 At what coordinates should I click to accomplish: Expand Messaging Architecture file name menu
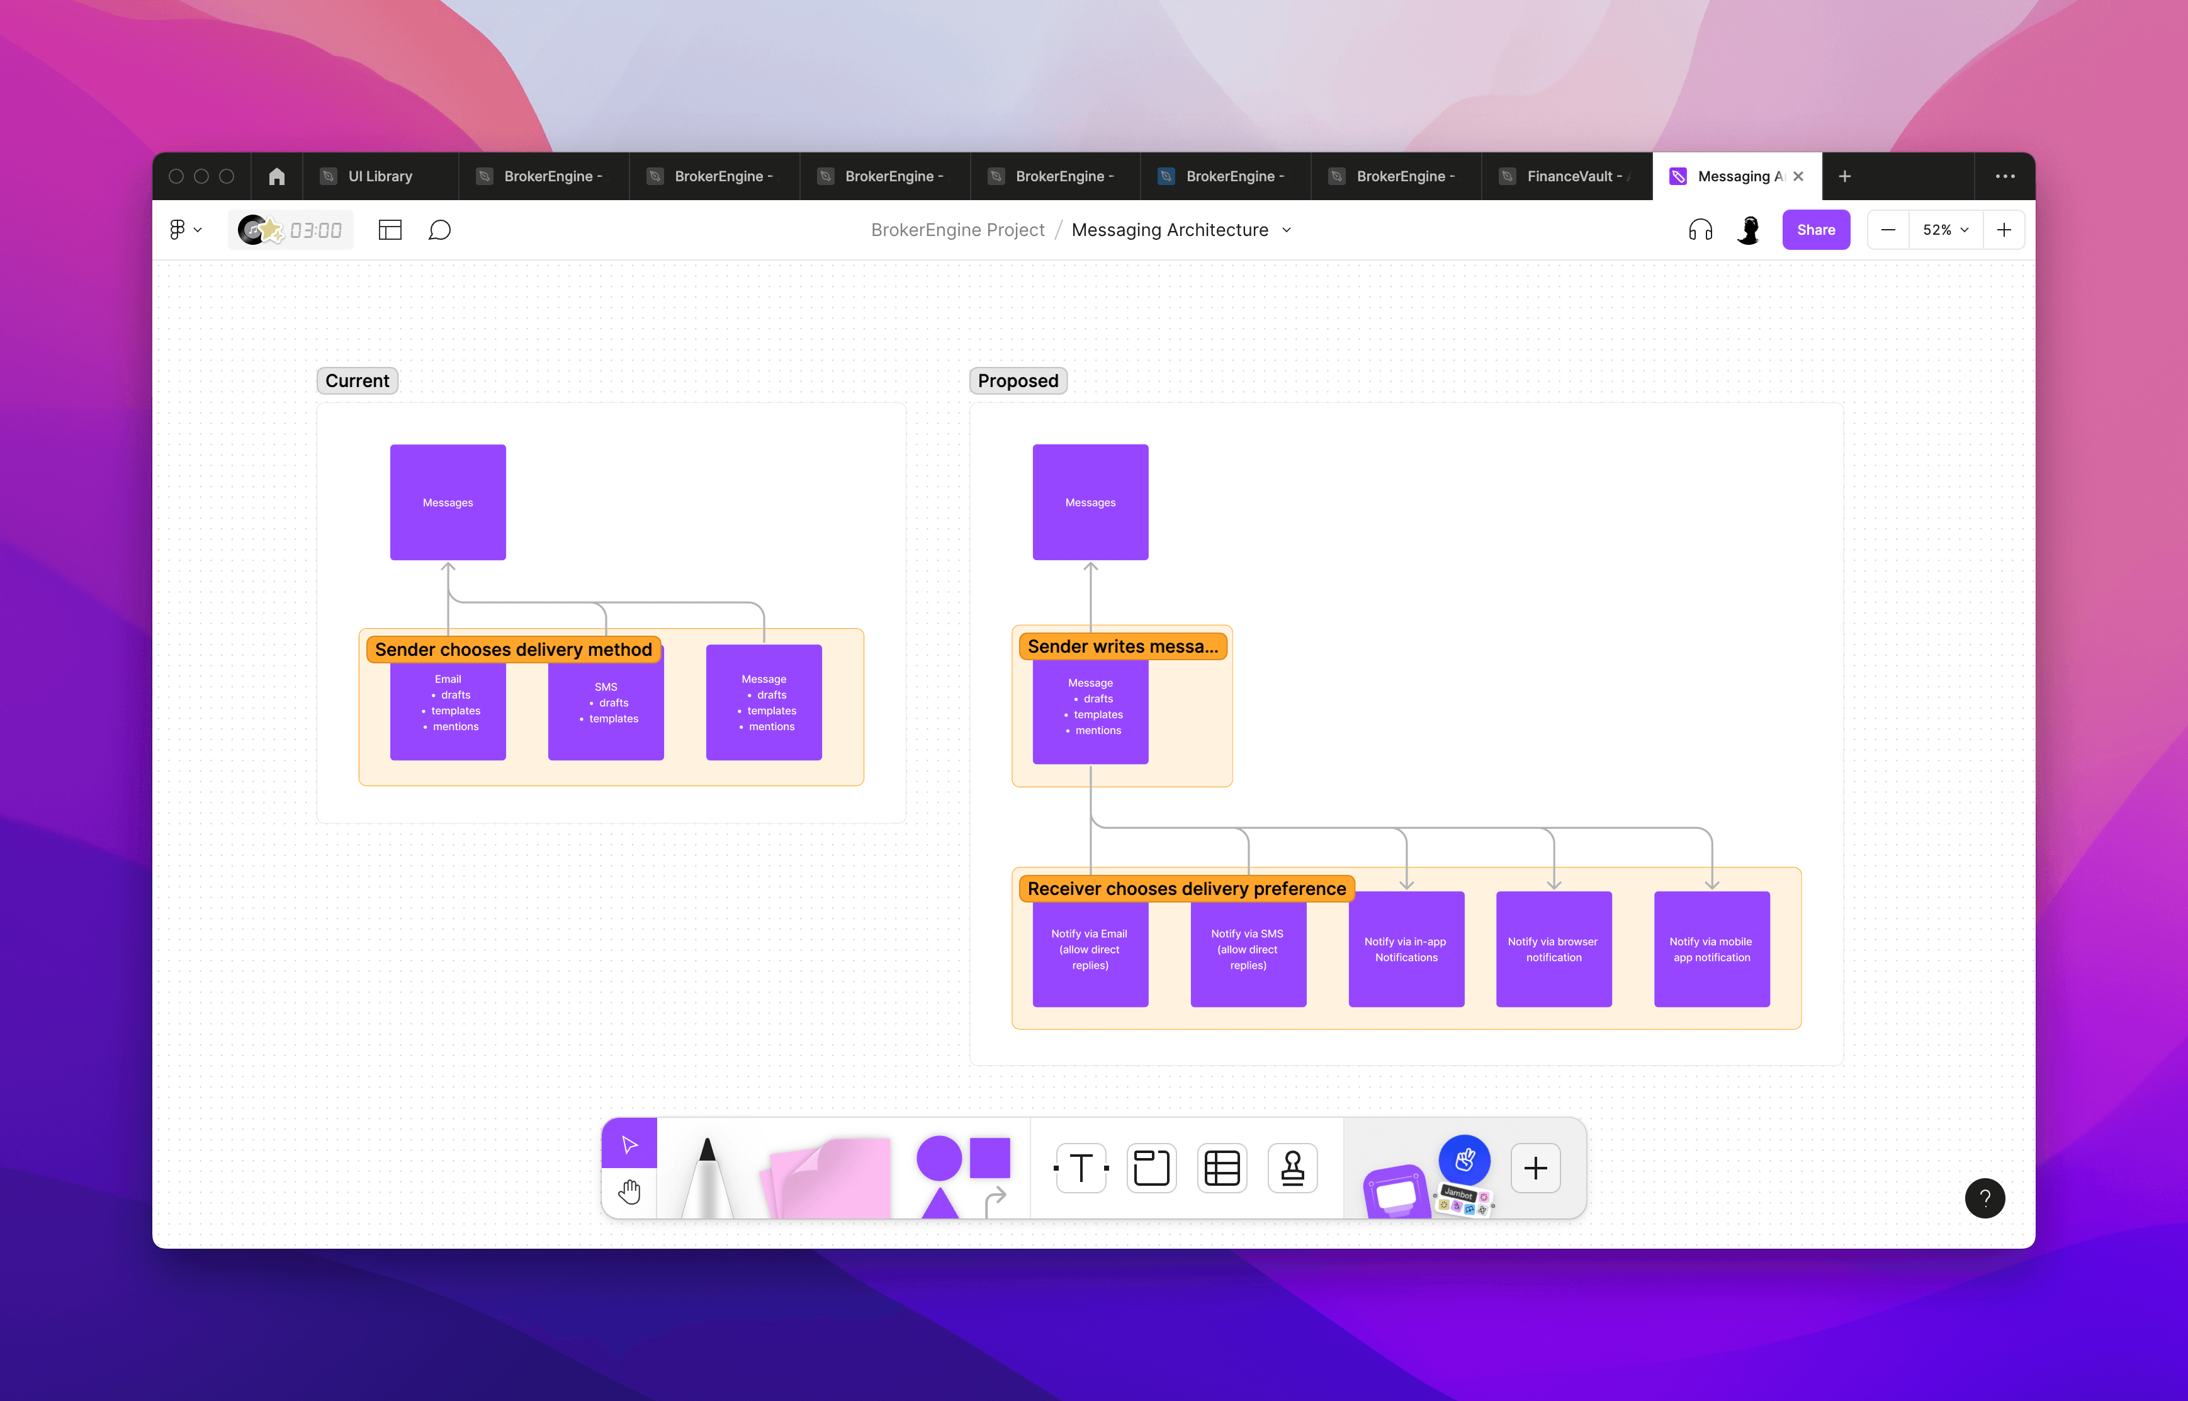pos(1287,230)
